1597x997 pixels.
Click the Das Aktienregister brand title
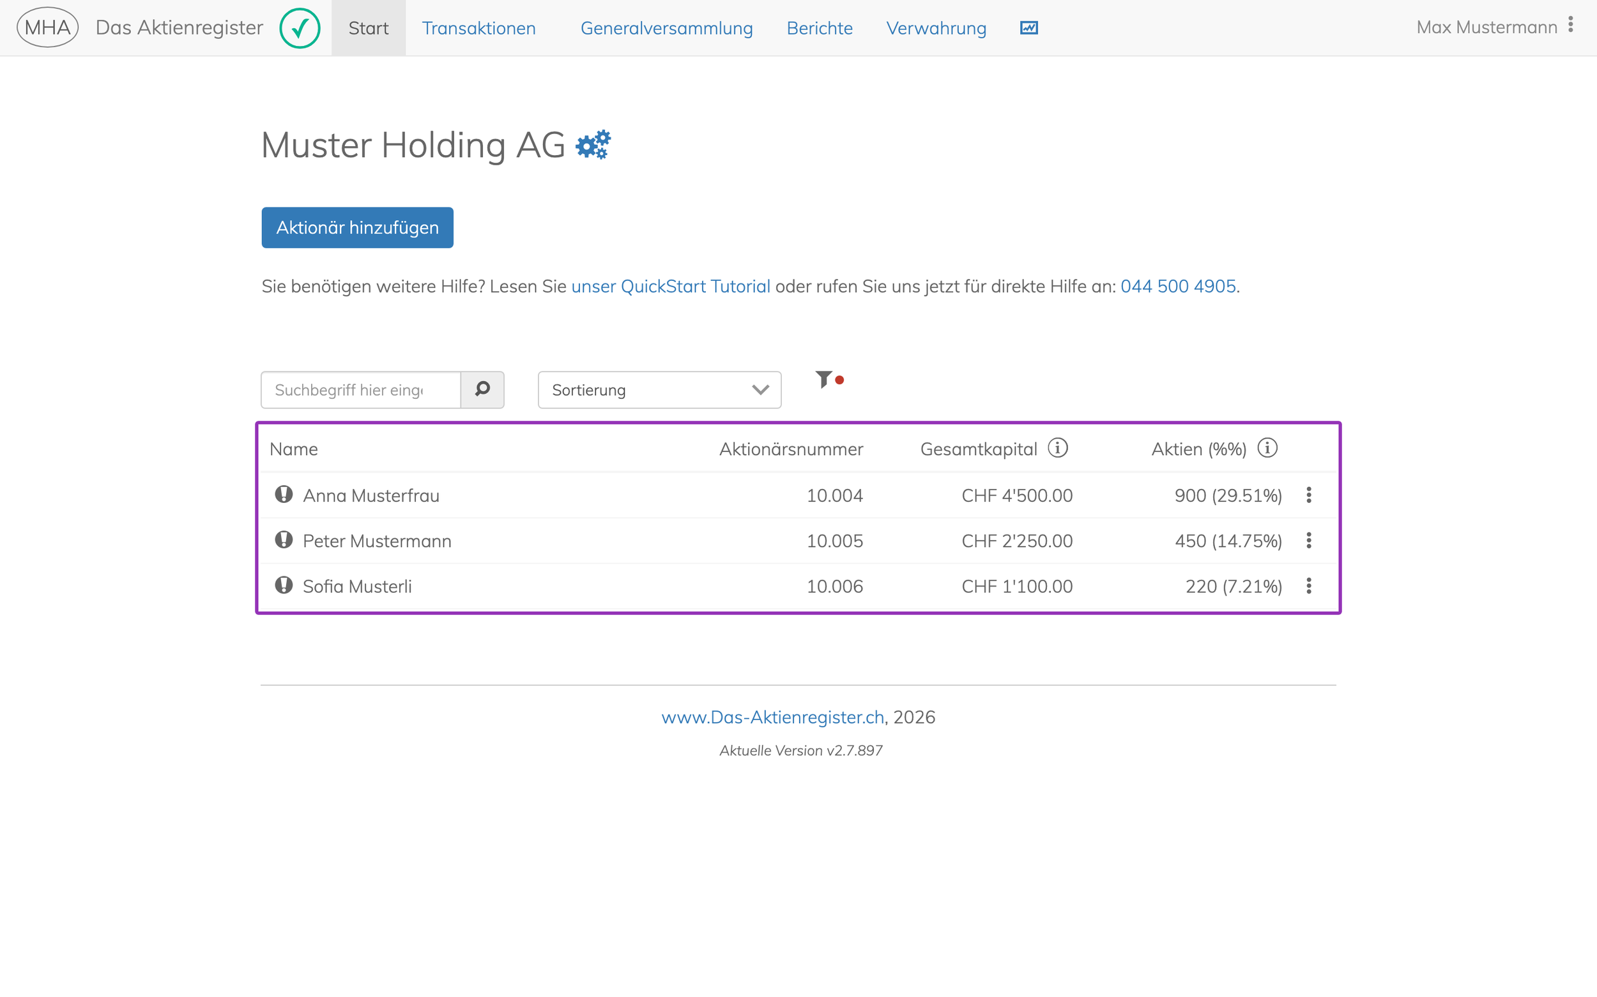pos(180,27)
